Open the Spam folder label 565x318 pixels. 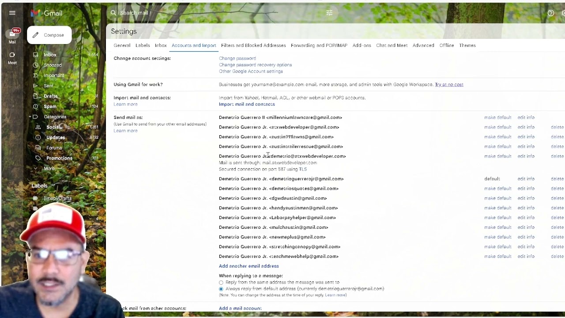[x=50, y=106]
